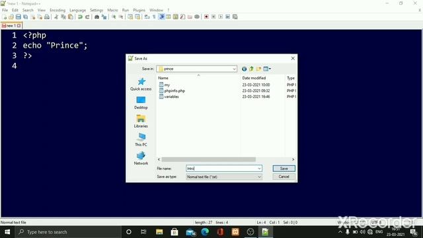The image size is (423, 238).
Task: Toggle the Word Wrap toolbar icon
Action: (147, 17)
